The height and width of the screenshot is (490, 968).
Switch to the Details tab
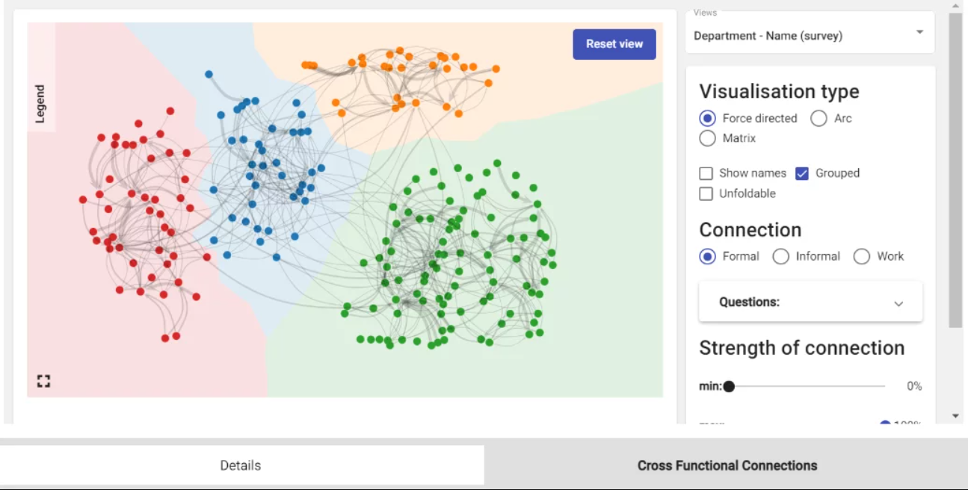pos(241,465)
